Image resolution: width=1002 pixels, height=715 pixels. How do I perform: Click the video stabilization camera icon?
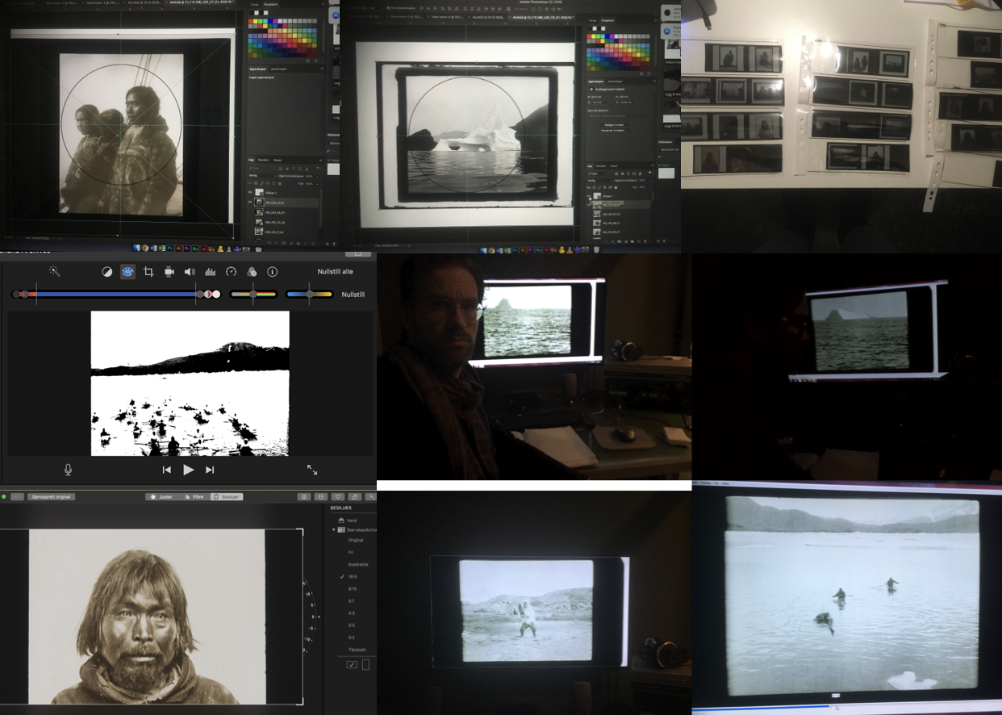click(169, 272)
